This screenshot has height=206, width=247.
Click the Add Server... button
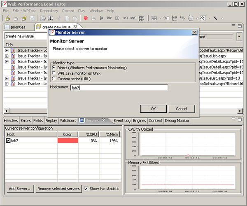point(20,189)
